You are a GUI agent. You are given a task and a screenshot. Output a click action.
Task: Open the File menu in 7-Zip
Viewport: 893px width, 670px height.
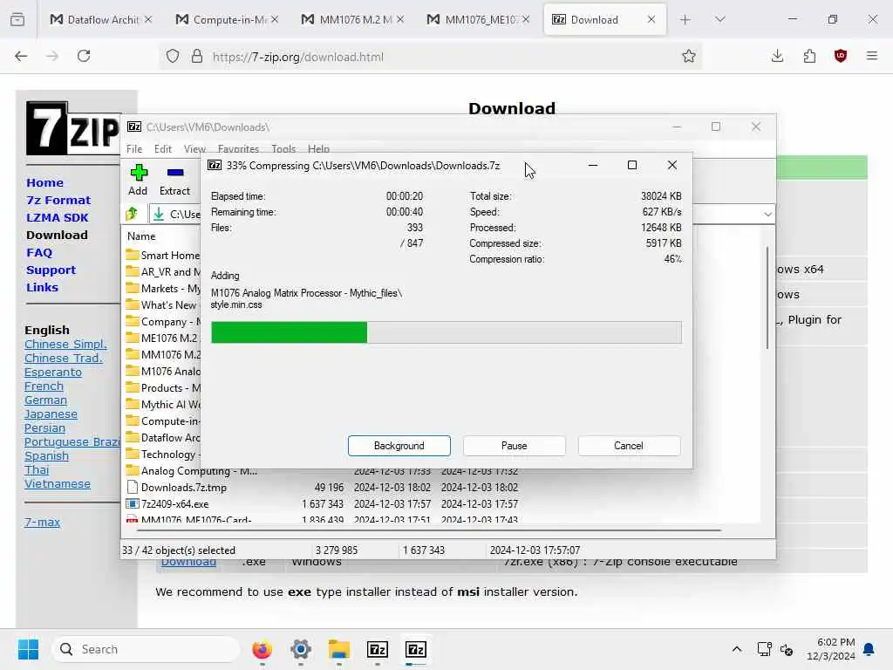(x=134, y=148)
